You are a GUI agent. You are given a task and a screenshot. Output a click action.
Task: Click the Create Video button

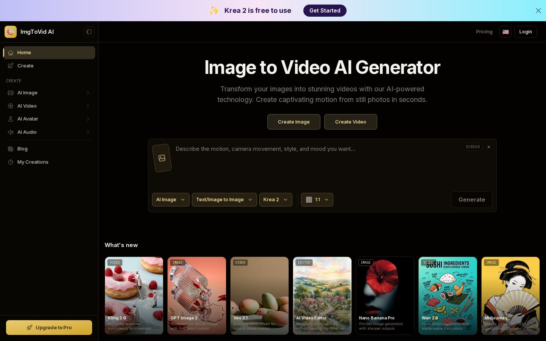point(351,122)
